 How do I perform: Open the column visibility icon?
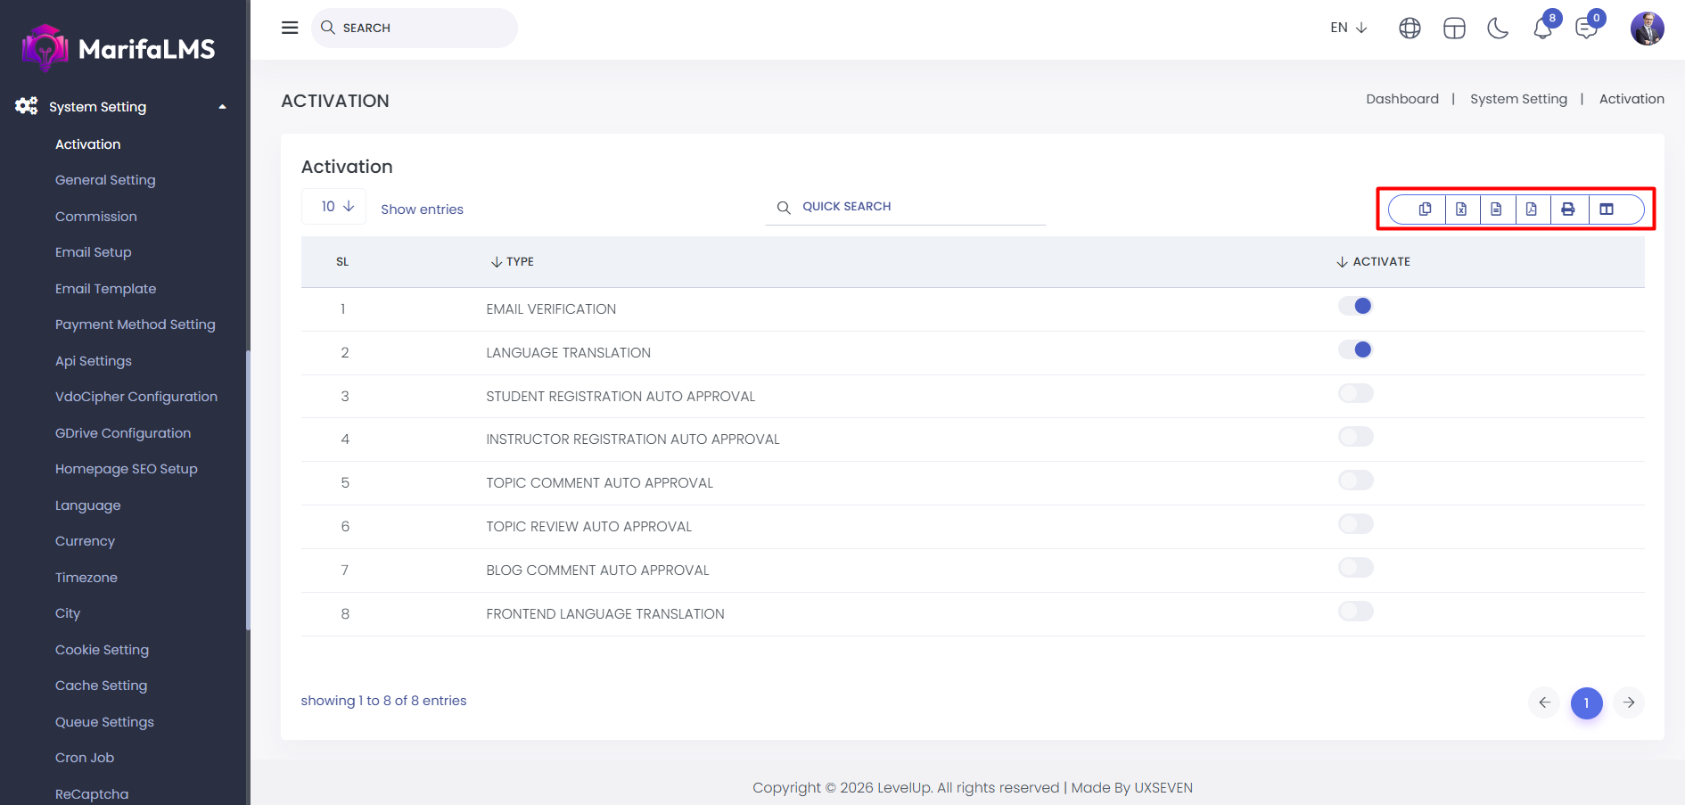point(1607,209)
